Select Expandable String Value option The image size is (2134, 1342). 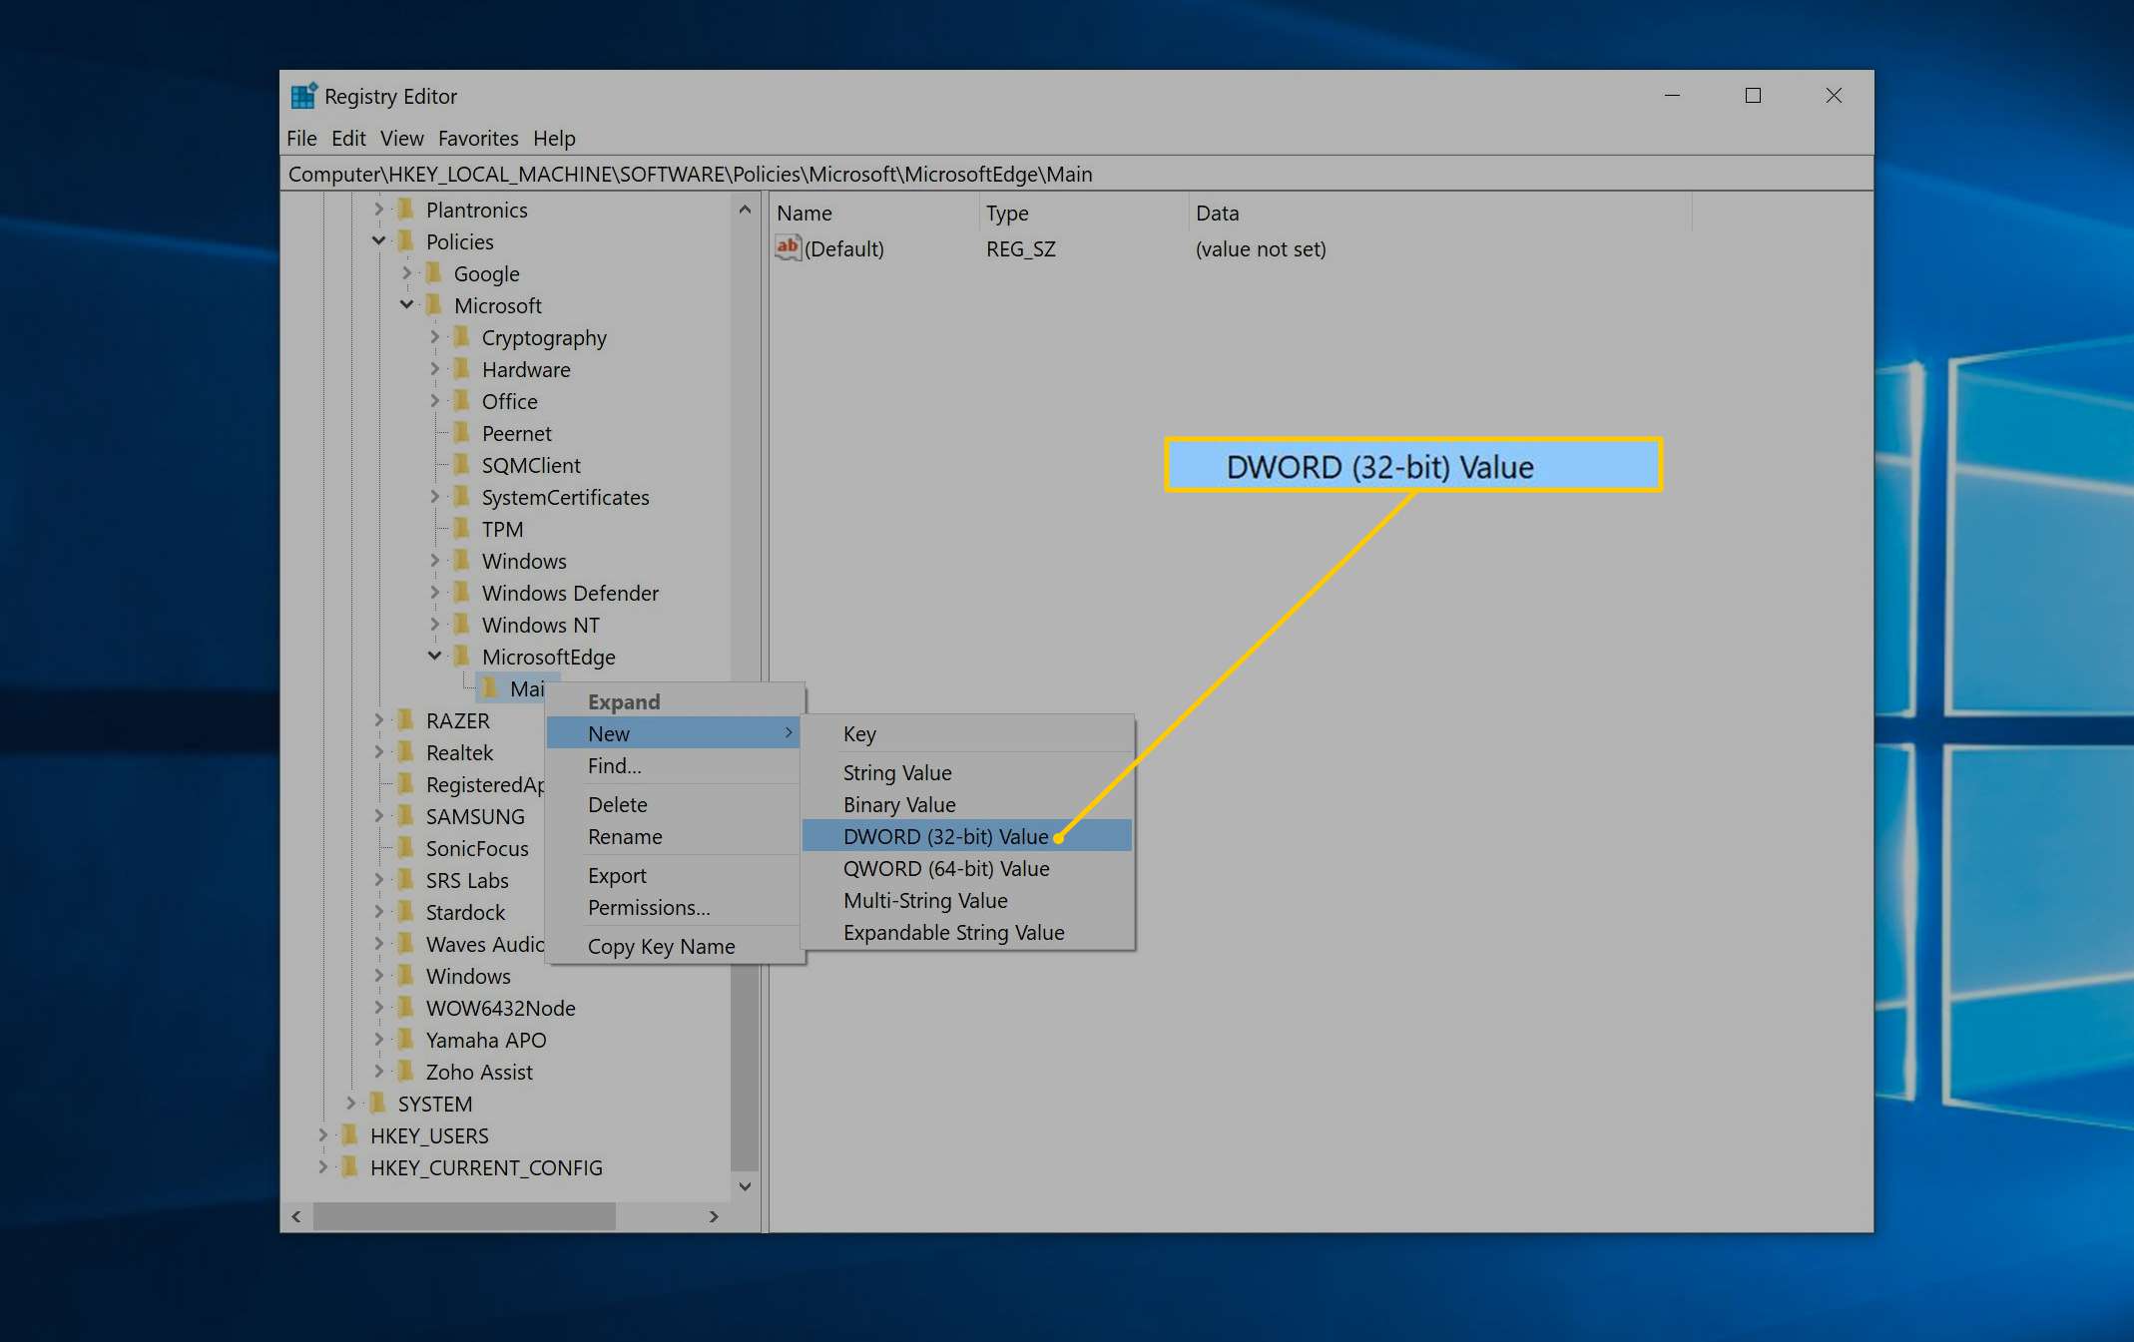tap(966, 932)
